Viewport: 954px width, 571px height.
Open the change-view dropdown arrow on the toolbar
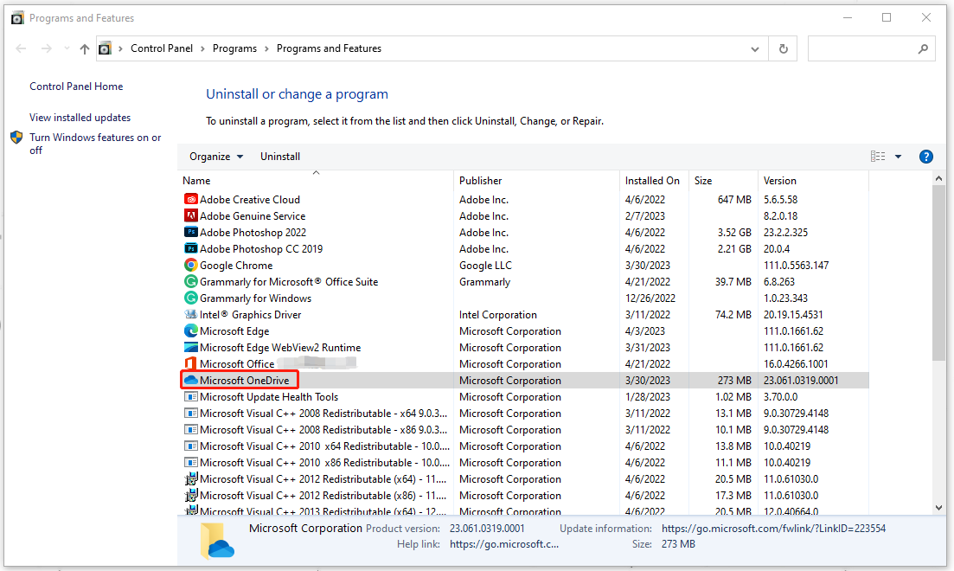(x=898, y=156)
